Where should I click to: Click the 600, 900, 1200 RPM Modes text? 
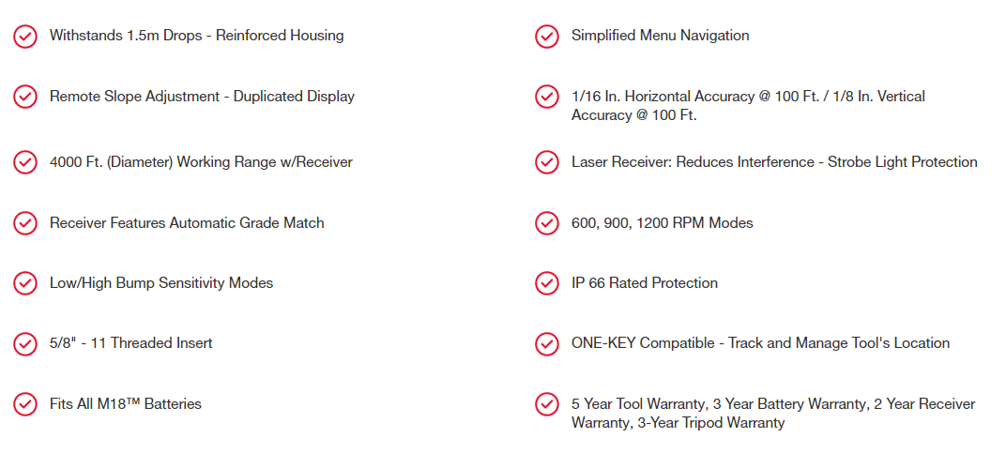coord(662,223)
